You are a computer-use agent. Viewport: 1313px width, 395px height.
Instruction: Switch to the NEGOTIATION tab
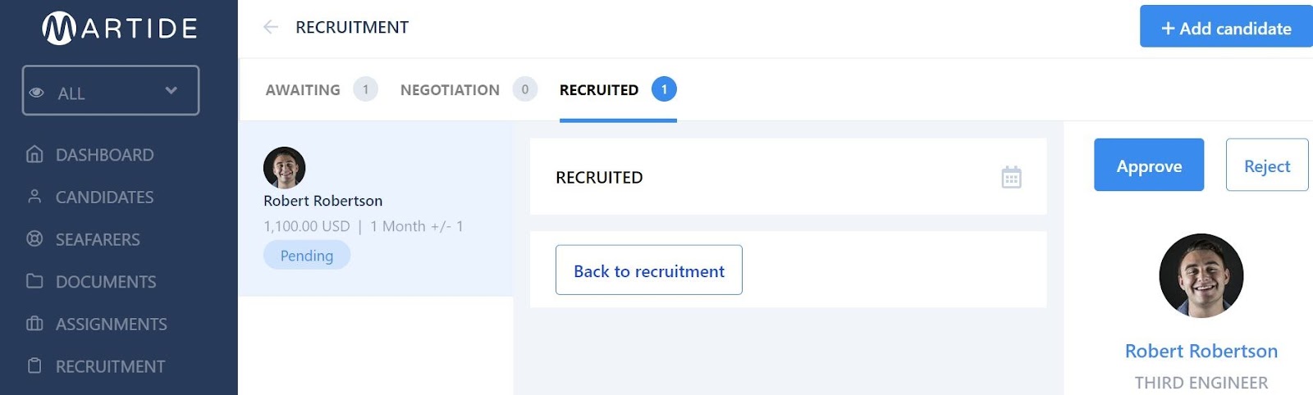(450, 90)
